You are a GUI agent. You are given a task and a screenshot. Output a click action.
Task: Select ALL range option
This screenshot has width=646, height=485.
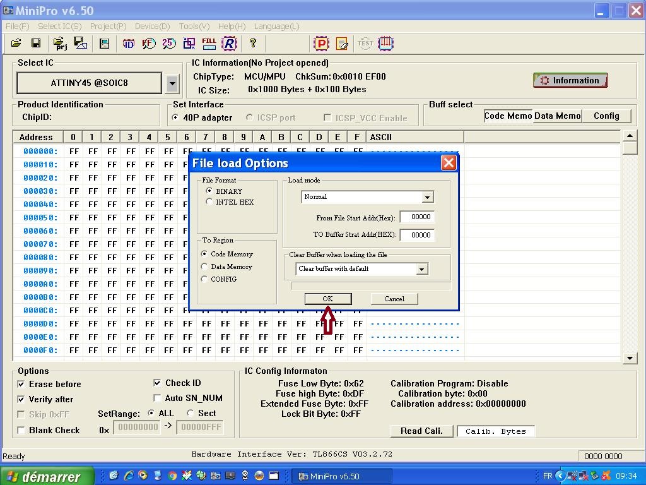point(151,413)
